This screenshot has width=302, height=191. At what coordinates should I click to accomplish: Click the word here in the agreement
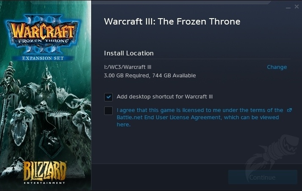[x=123, y=125]
